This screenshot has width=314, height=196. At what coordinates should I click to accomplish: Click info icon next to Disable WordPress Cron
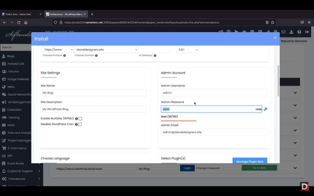[x=76, y=124]
